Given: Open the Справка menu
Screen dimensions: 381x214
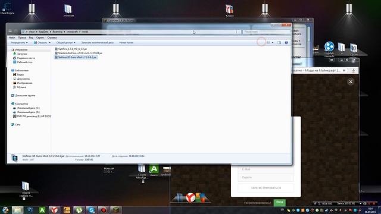Looking at the screenshot, I should (x=52, y=37).
